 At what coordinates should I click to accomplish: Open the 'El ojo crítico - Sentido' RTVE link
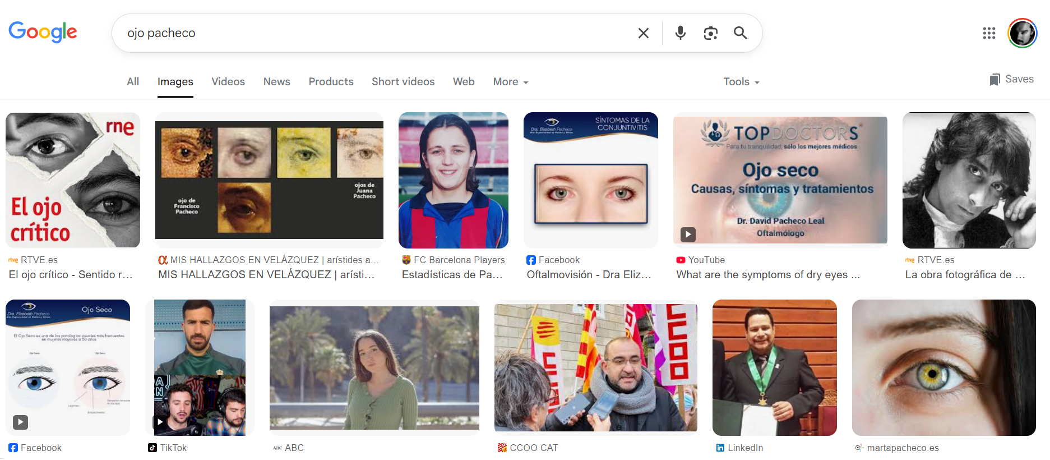tap(71, 274)
